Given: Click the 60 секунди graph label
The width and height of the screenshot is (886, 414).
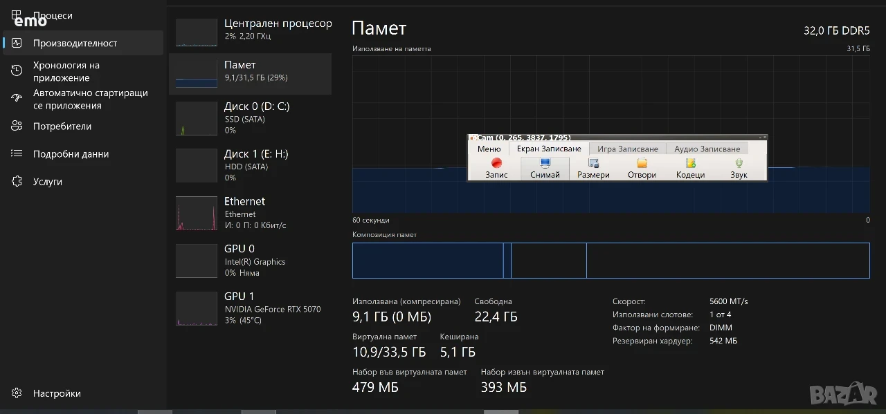Looking at the screenshot, I should [x=371, y=220].
